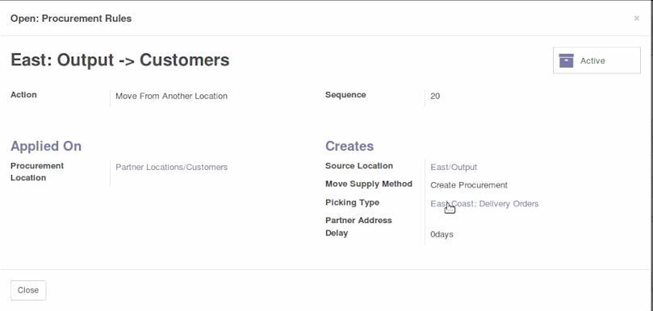Click the 0days delay value

coord(442,234)
